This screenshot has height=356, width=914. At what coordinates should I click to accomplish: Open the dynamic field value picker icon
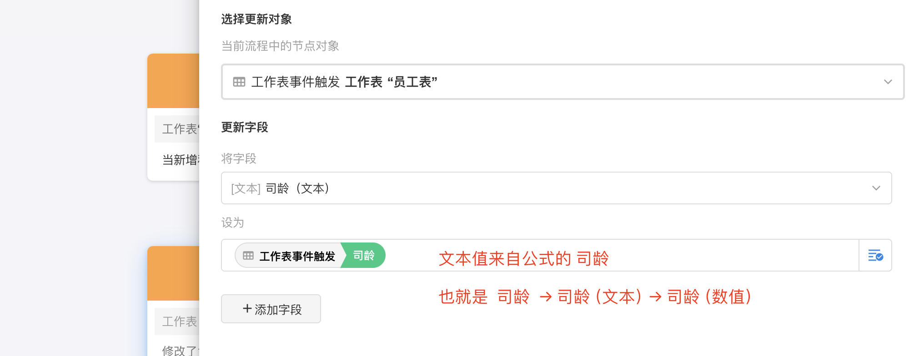point(875,256)
